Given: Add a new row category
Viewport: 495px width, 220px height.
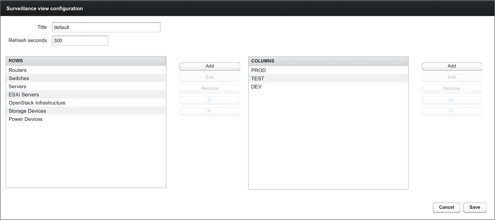Looking at the screenshot, I should point(210,66).
